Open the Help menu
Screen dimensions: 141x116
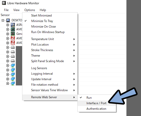tap(43, 10)
